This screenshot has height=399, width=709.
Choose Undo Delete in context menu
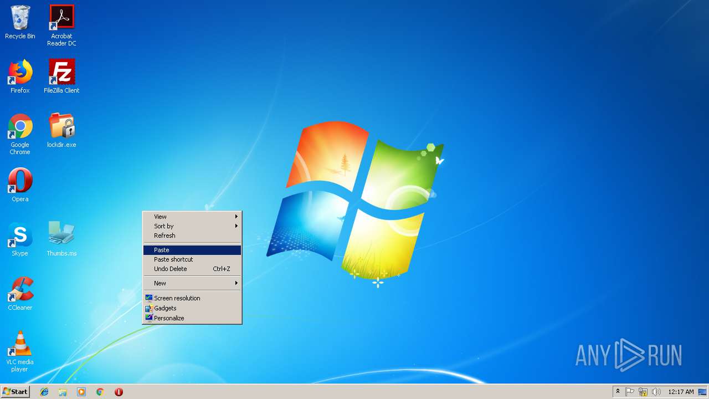point(192,269)
